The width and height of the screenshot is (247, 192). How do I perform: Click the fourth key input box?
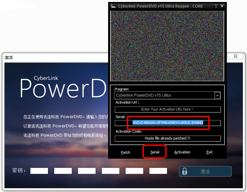pyautogui.click(x=110, y=171)
